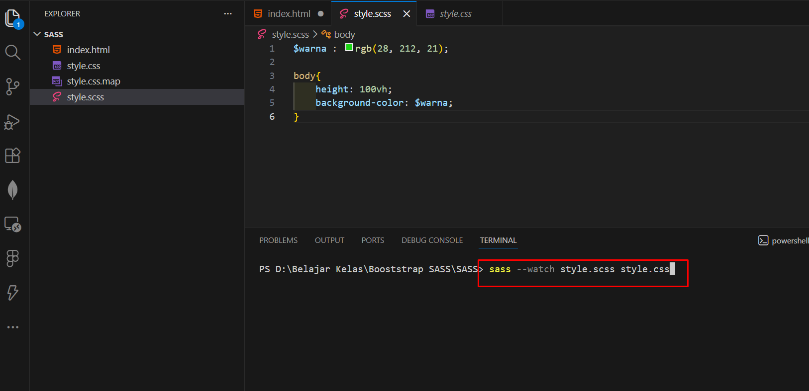Click style.scss in the breadcrumb
Screen dimensions: 809x391
point(290,34)
